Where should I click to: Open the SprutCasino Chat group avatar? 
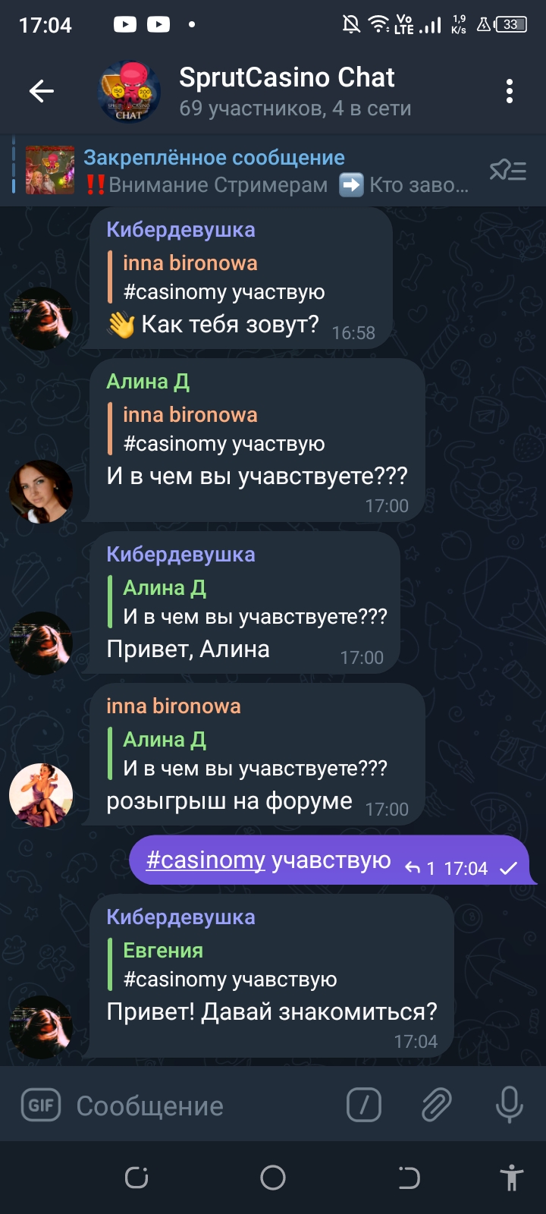(130, 92)
